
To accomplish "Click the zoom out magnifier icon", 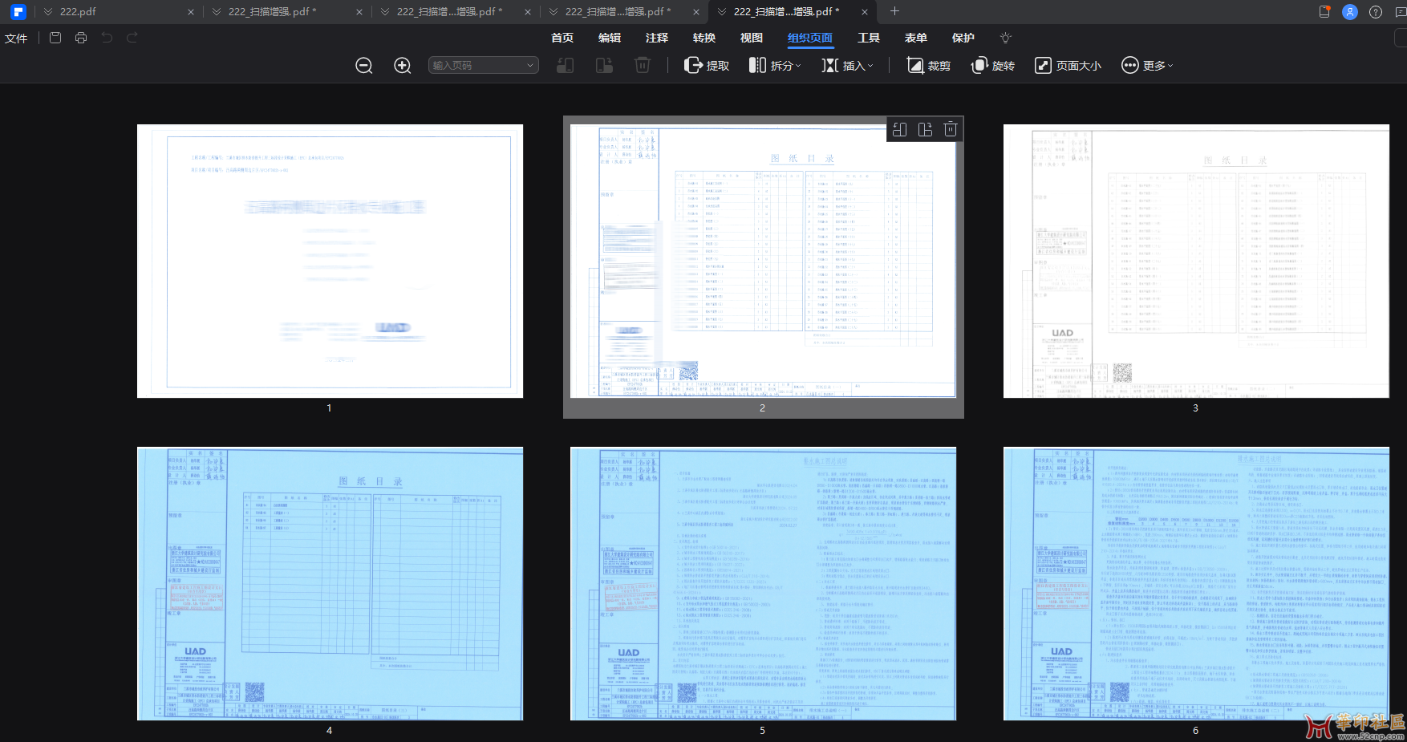I will tap(364, 66).
